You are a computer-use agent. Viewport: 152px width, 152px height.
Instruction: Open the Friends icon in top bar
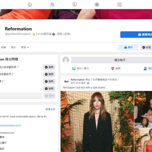(52, 4)
